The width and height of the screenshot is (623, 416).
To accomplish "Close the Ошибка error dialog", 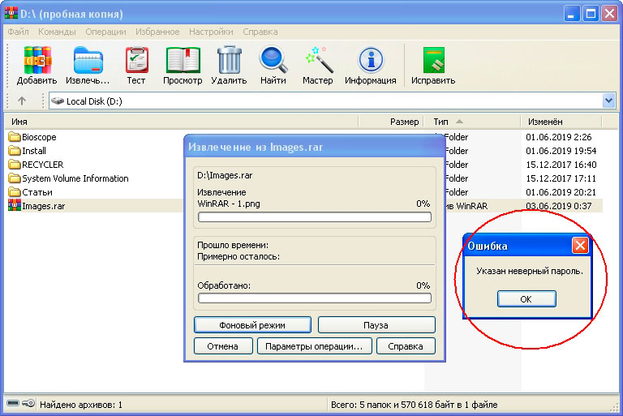I will (580, 246).
